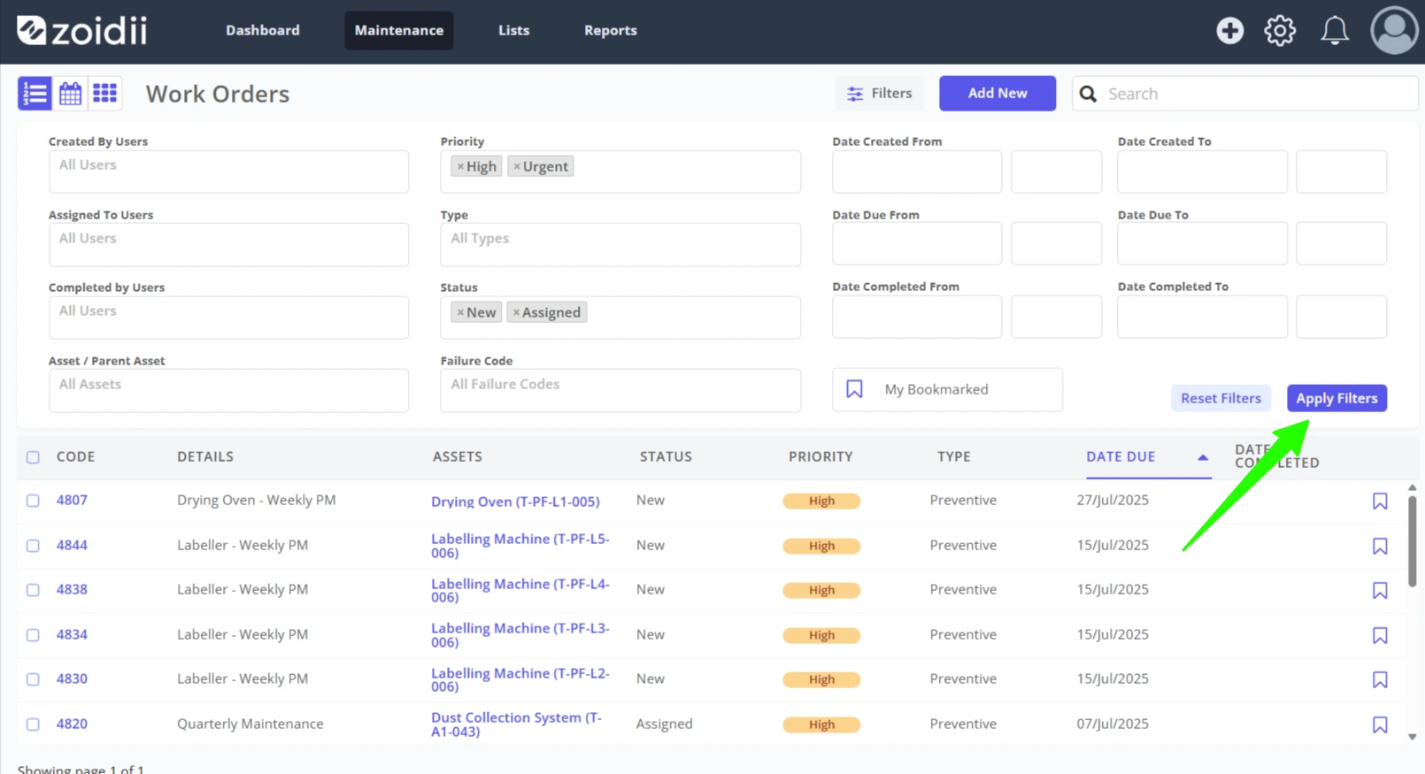This screenshot has width=1425, height=774.
Task: Toggle Date Due sort arrow
Action: 1203,457
